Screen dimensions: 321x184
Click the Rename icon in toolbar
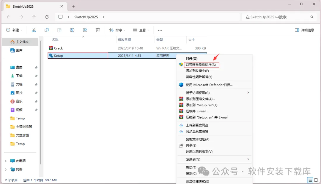pos(72,30)
